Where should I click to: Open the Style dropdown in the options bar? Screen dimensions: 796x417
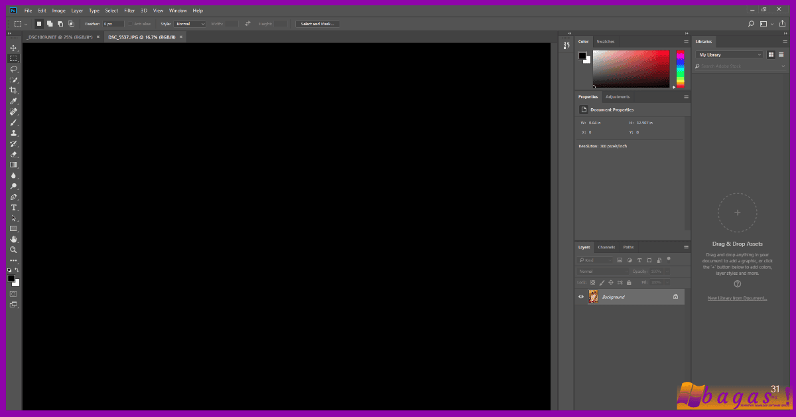click(190, 23)
